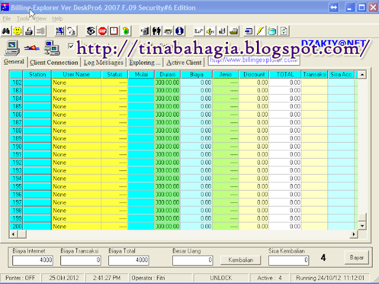The image size is (379, 284).
Task: Click the blue info circle icon
Action: pos(179,31)
